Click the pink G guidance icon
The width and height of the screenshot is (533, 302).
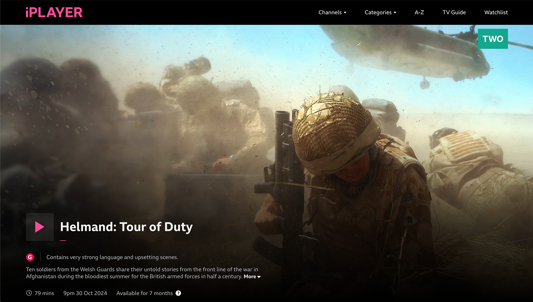click(x=30, y=257)
